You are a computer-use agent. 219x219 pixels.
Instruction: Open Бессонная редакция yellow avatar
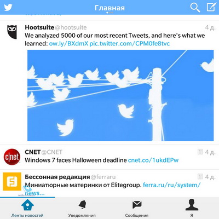coord(12,182)
